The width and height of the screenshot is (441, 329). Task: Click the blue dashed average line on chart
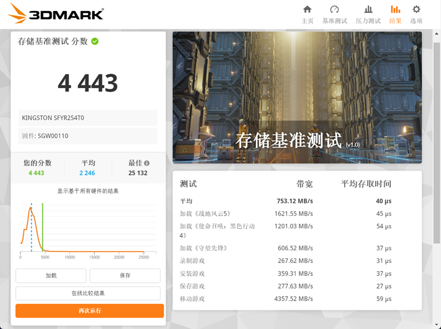31,227
